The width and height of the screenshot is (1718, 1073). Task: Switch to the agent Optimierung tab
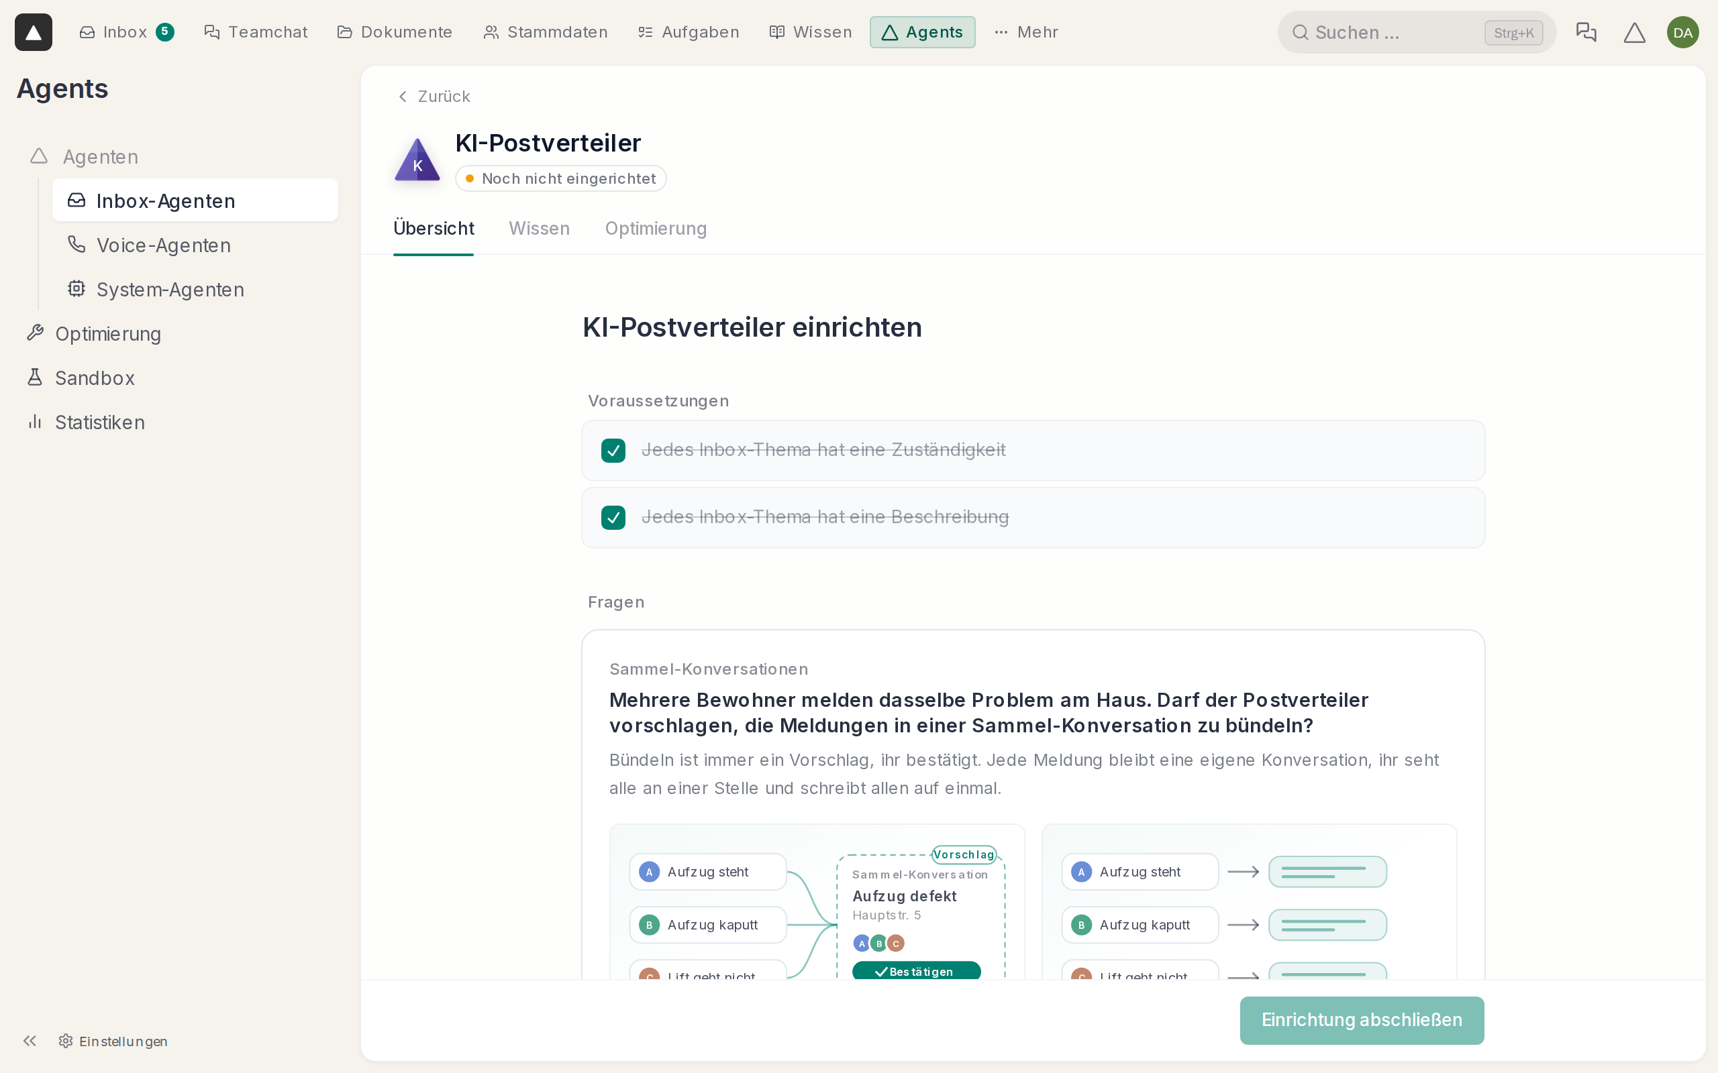(655, 229)
